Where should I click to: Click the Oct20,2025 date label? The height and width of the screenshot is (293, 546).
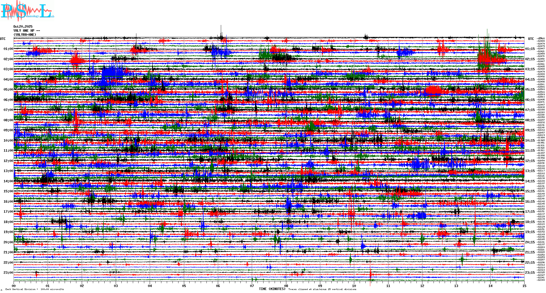(x=23, y=27)
